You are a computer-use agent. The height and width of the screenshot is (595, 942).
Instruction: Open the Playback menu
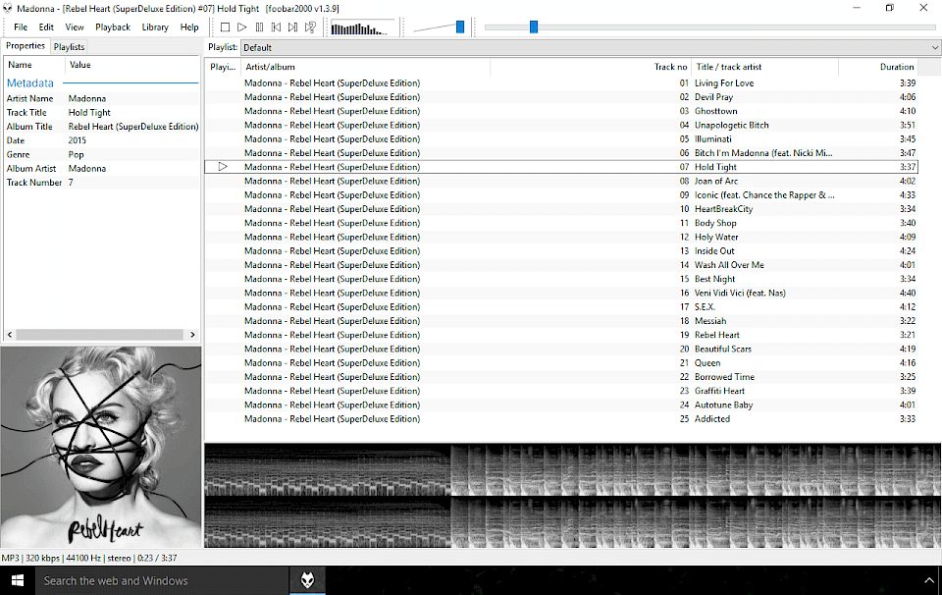click(113, 27)
